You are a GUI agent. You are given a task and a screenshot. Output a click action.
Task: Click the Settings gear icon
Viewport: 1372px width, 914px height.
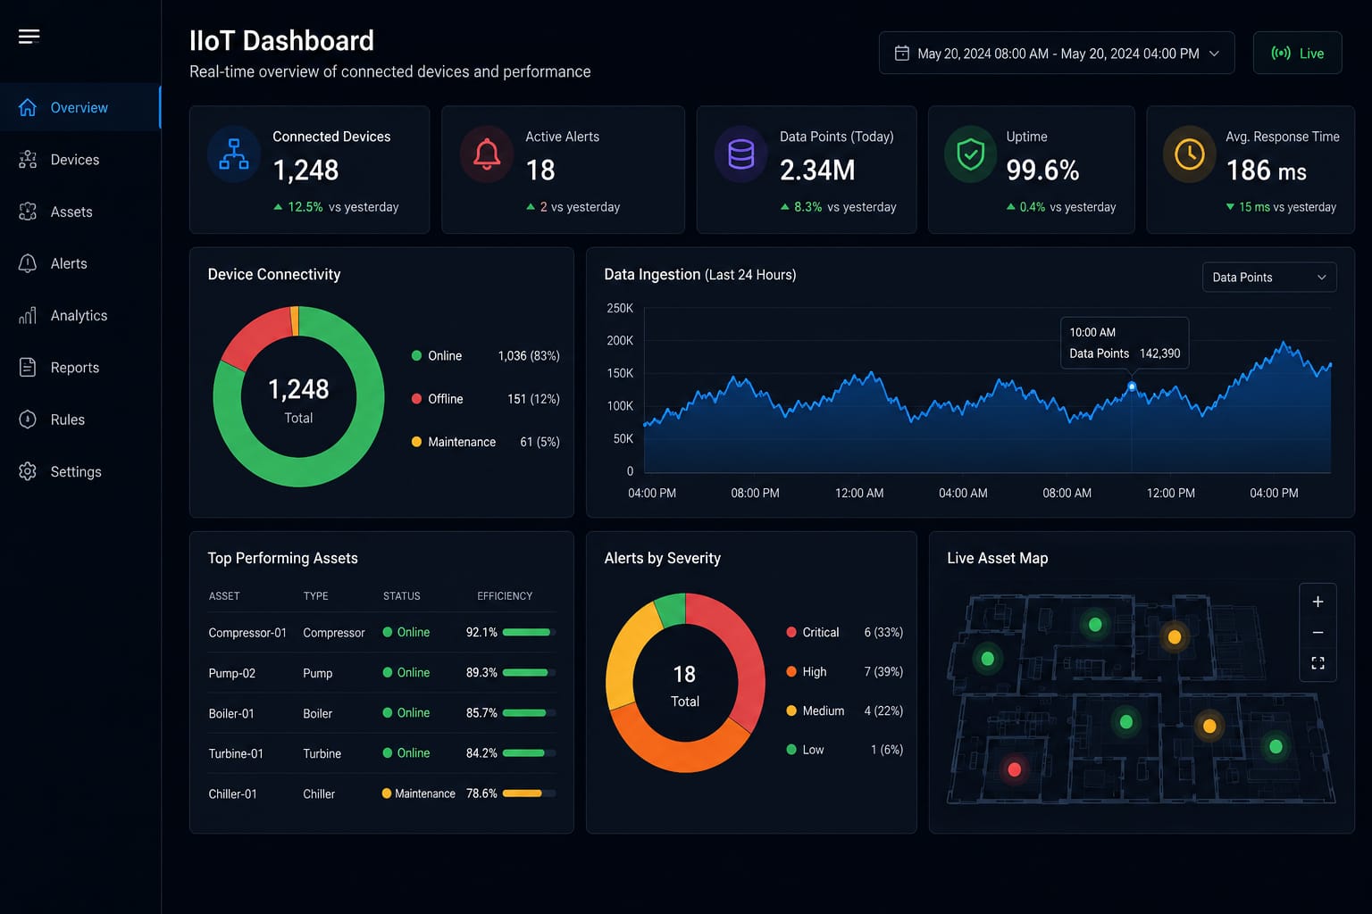(x=28, y=471)
